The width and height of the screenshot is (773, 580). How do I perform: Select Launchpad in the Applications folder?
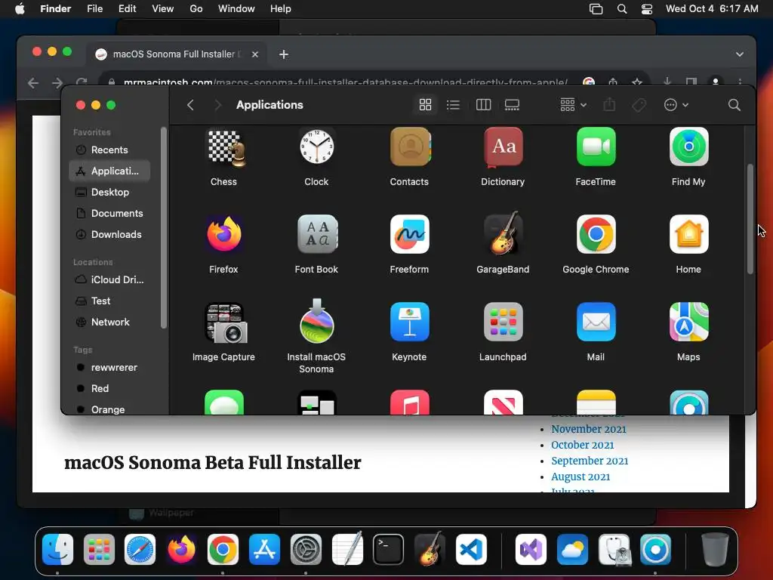tap(503, 322)
